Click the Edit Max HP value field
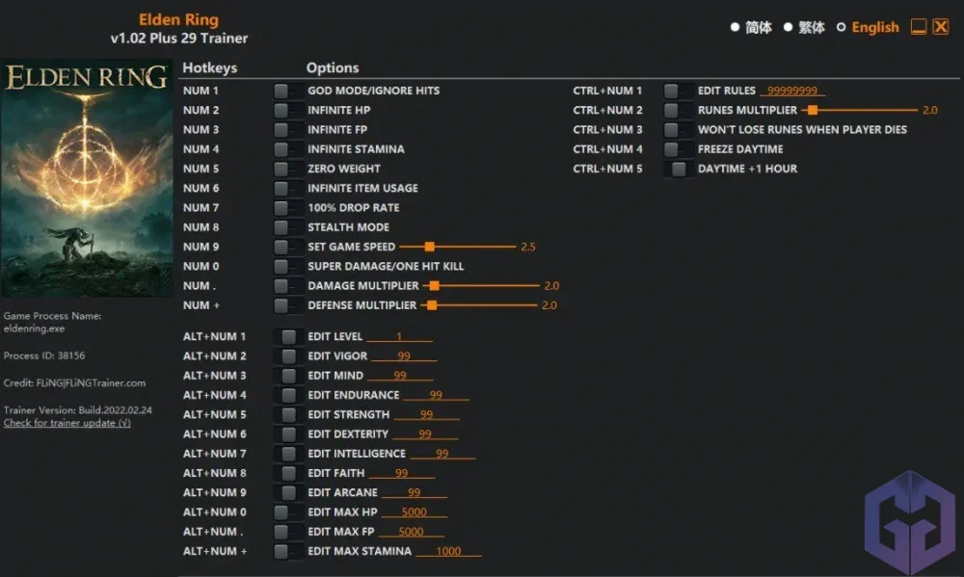964x577 pixels. [x=414, y=512]
